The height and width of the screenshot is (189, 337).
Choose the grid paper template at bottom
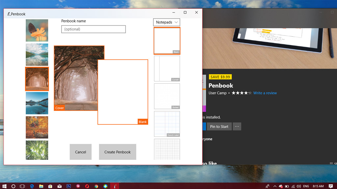(167, 149)
